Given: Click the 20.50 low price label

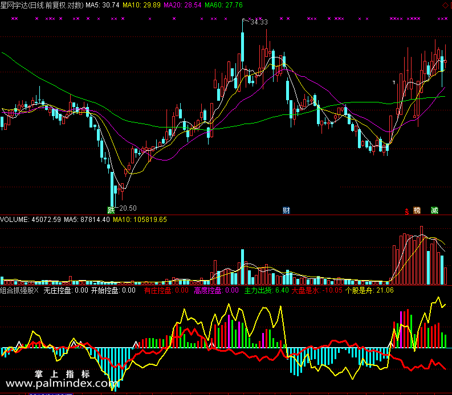Looking at the screenshot, I should point(128,208).
